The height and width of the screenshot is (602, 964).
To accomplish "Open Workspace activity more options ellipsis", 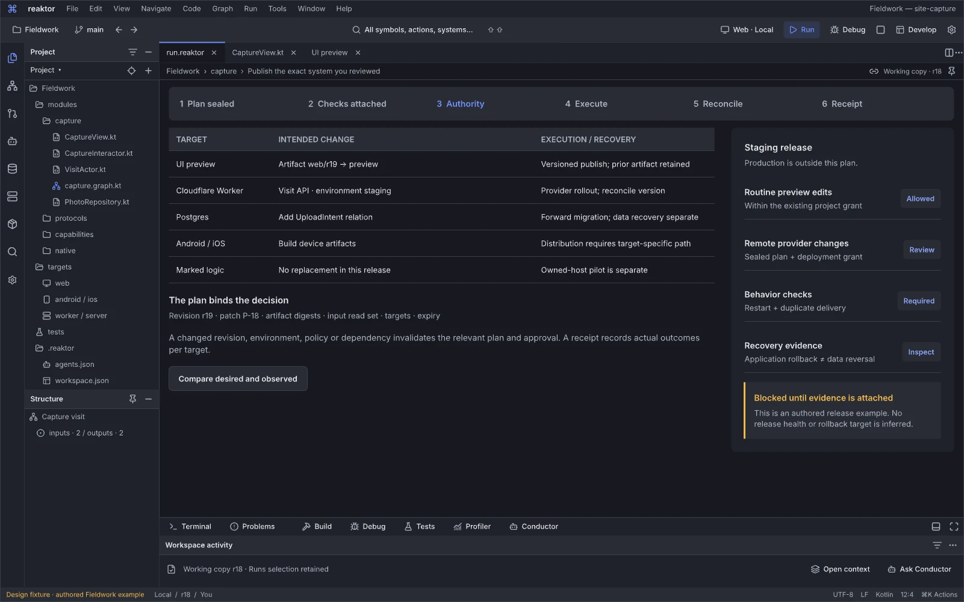I will click(x=953, y=545).
